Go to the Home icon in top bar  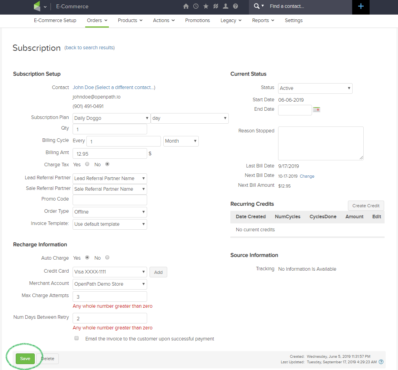click(186, 6)
